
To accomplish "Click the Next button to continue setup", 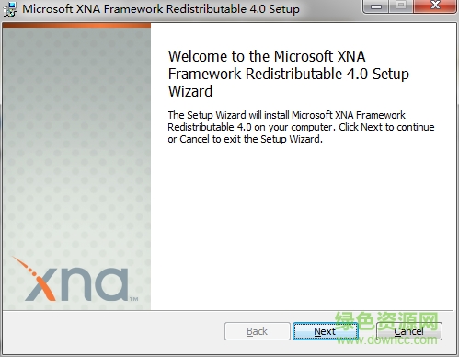I will coord(326,331).
